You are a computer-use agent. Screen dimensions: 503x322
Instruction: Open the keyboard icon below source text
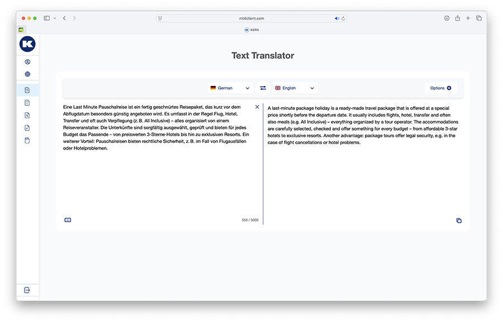click(68, 220)
